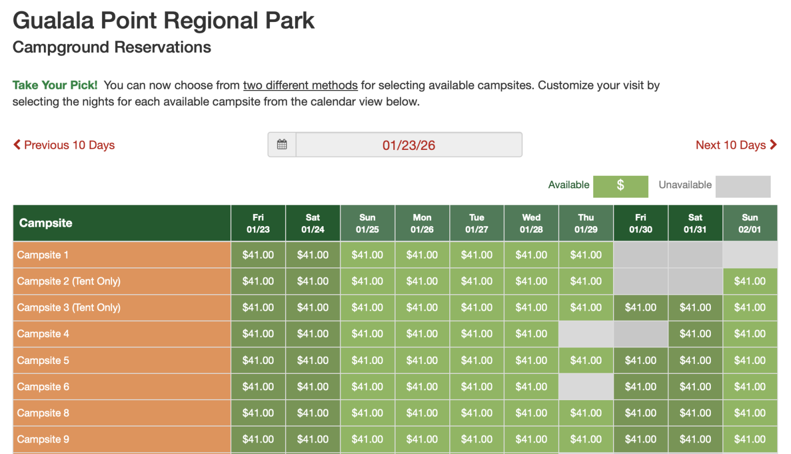Click the Thu 01/29 column header
Viewport: 791px width, 454px height.
pos(586,223)
